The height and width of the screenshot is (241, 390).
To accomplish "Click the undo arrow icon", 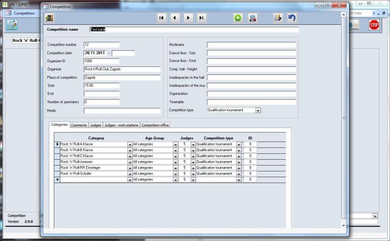I will 292,18.
